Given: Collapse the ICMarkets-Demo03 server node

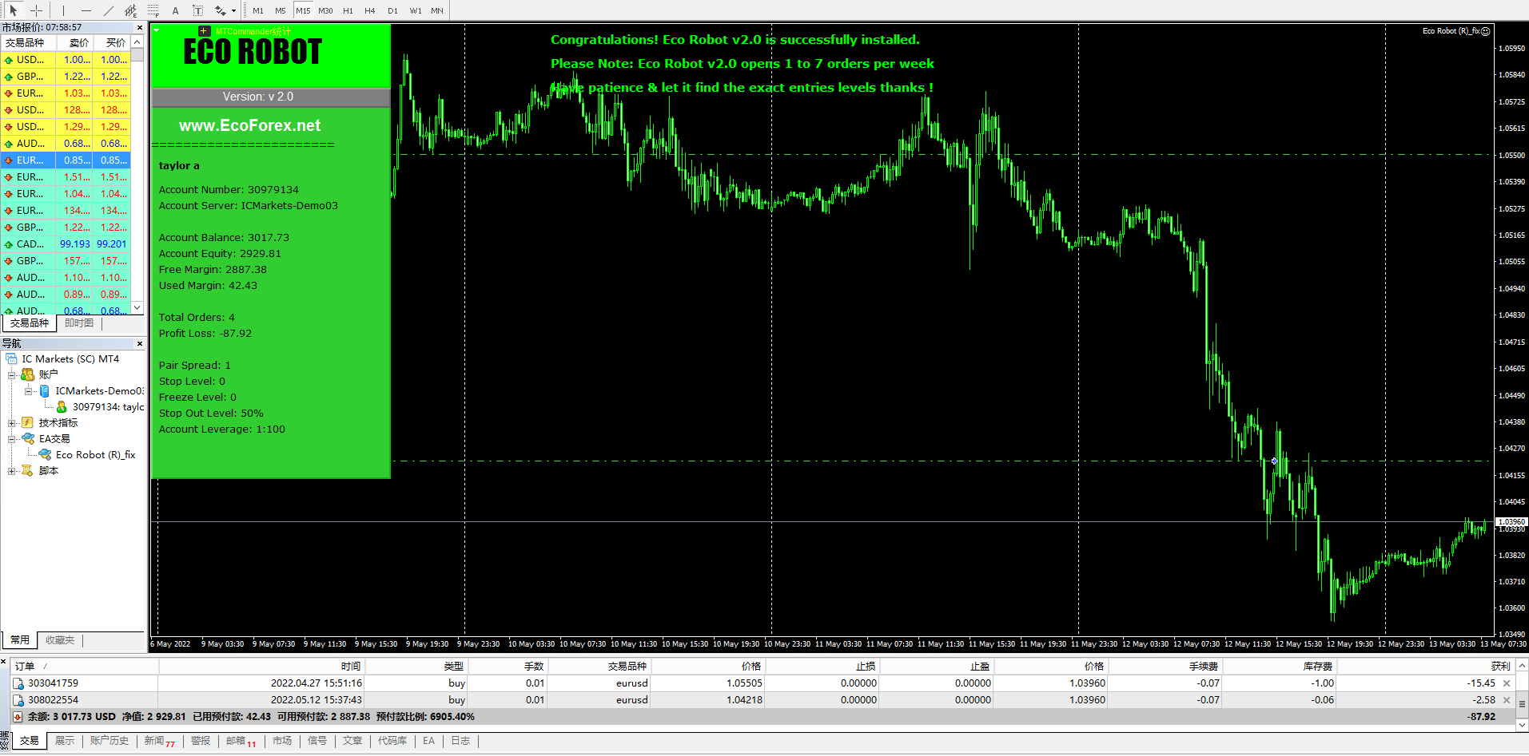Looking at the screenshot, I should [x=29, y=391].
